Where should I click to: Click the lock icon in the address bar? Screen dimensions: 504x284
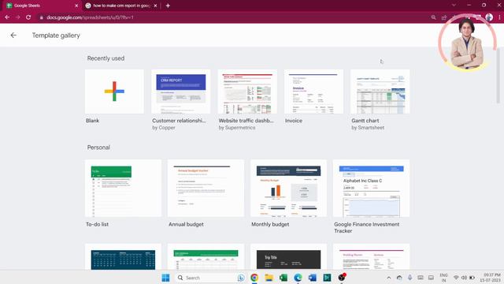pos(41,17)
